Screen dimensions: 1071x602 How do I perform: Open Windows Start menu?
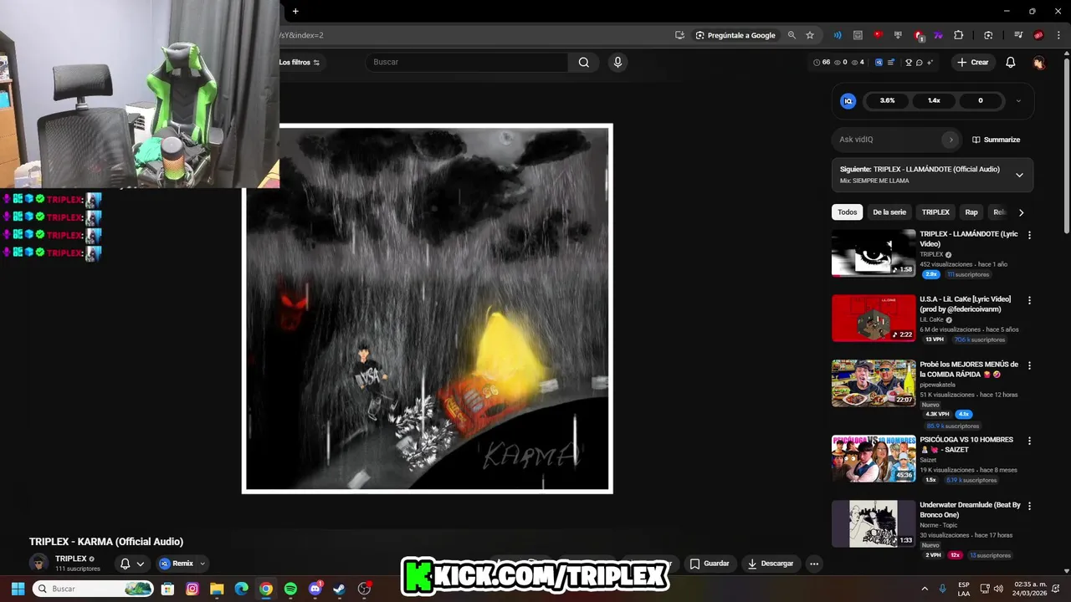pos(18,589)
